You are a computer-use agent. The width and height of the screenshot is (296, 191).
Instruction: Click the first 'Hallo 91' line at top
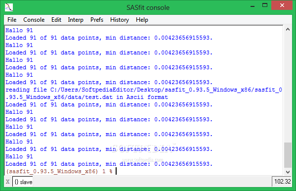(19, 30)
